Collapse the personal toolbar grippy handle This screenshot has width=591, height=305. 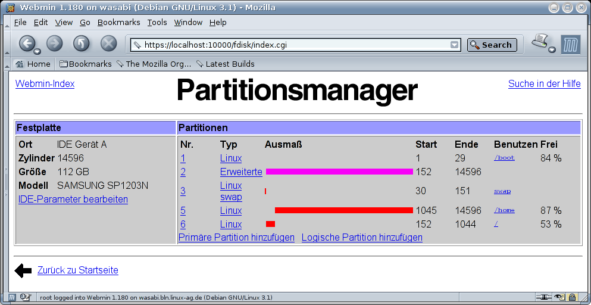click(7, 64)
